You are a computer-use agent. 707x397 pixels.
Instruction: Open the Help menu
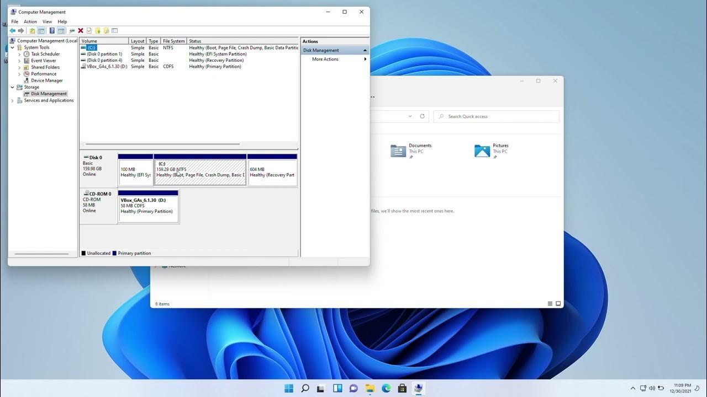(62, 22)
